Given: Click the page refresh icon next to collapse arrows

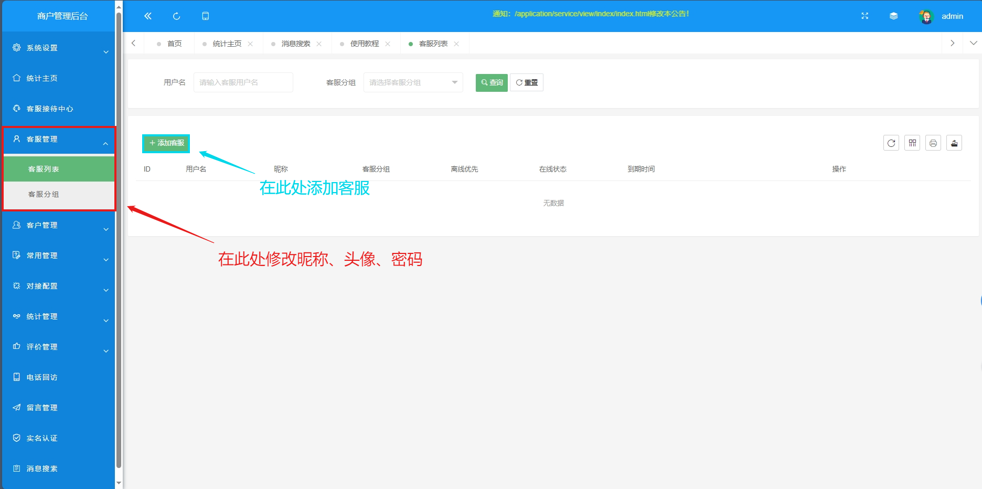Looking at the screenshot, I should pos(176,16).
